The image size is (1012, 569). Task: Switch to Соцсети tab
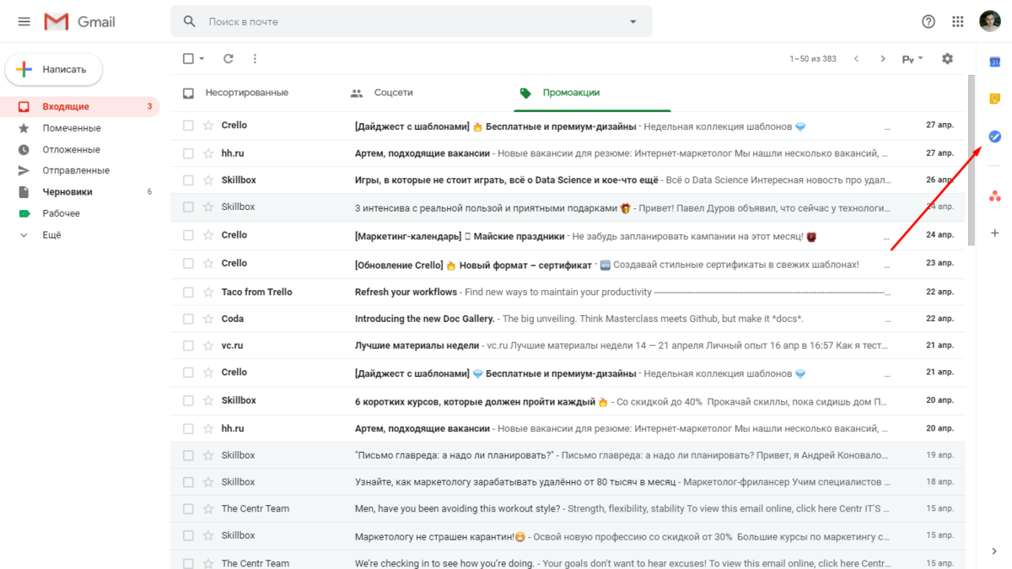[393, 93]
